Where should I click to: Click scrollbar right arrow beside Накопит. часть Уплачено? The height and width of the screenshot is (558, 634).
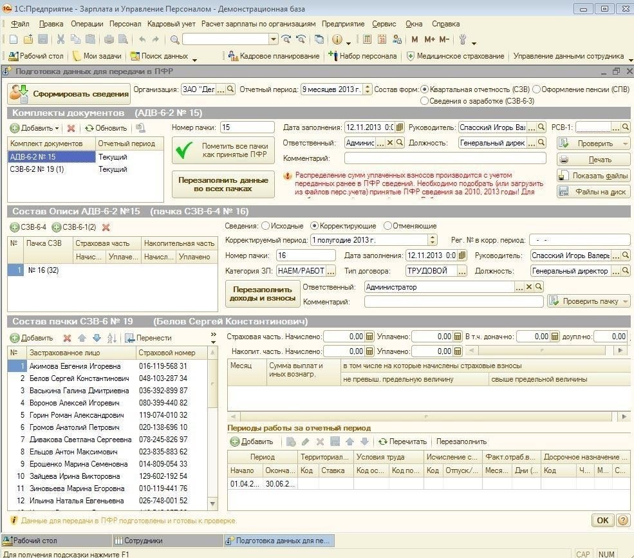(620, 351)
